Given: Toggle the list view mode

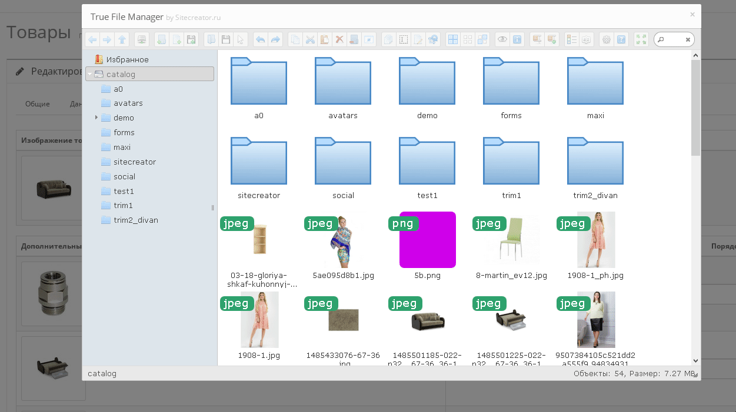Looking at the screenshot, I should tap(571, 40).
